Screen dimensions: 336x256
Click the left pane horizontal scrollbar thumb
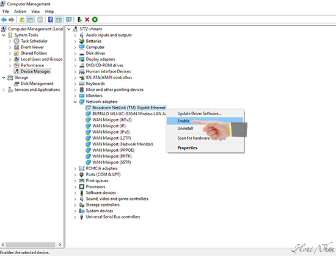[x=30, y=244]
